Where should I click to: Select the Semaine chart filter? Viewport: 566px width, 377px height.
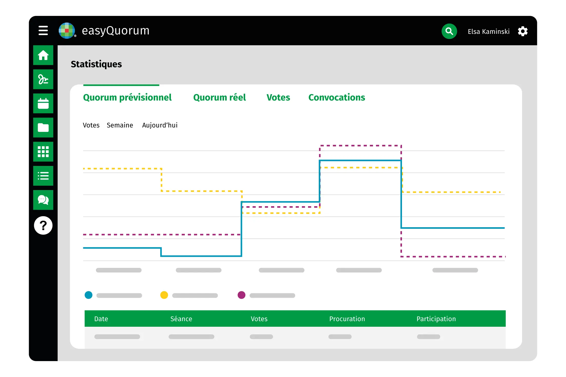click(120, 125)
